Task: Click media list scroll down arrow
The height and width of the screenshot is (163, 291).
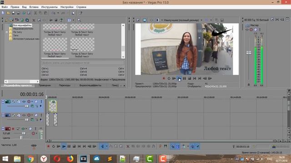Action: point(123,57)
